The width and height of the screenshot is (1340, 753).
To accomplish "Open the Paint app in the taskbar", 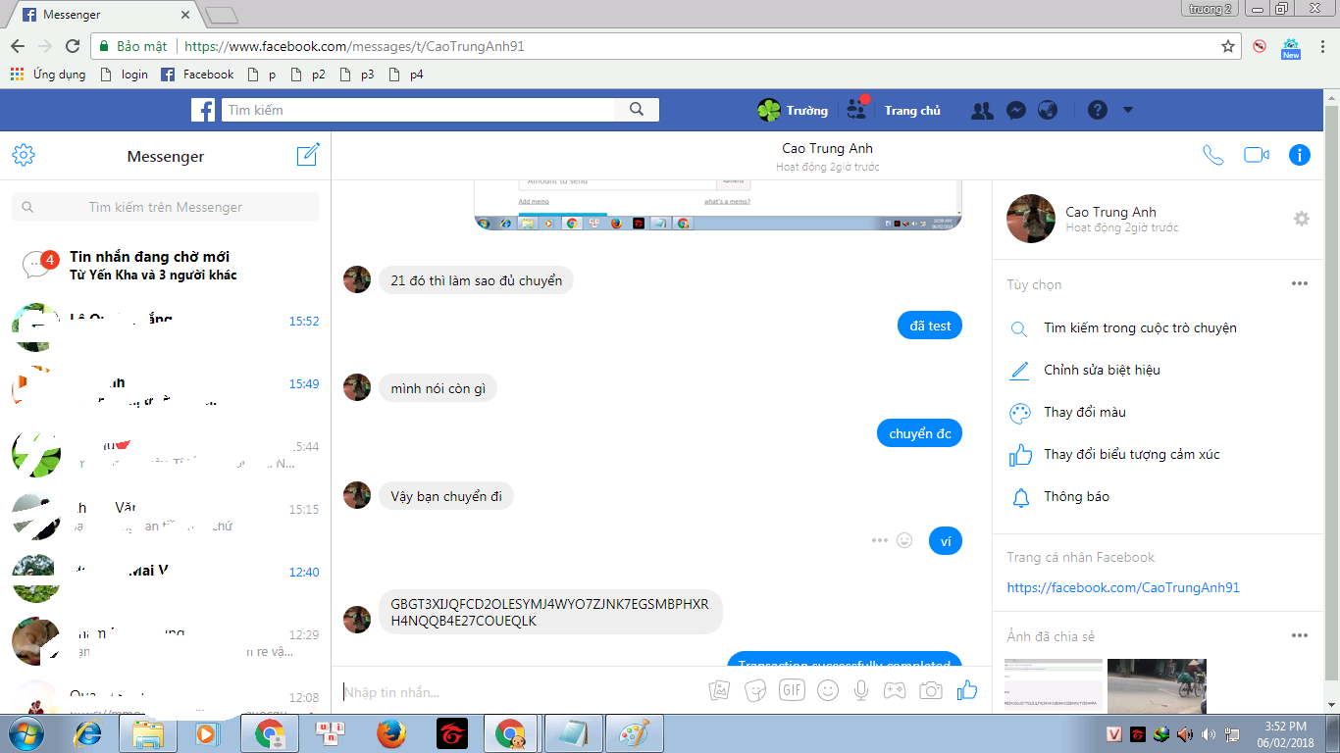I will click(635, 733).
